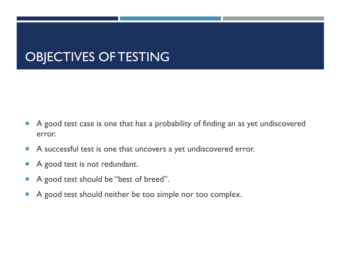Click the dark navy bar segment at top
Image resolution: width=341 pixels, height=256 pixels.
(x=67, y=19)
